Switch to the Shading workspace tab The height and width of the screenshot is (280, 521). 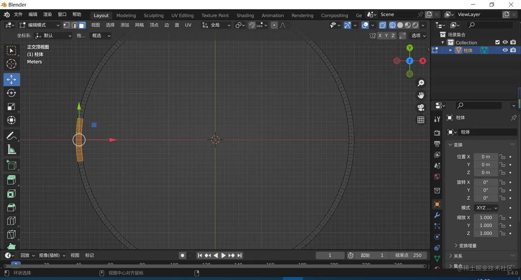click(x=245, y=16)
